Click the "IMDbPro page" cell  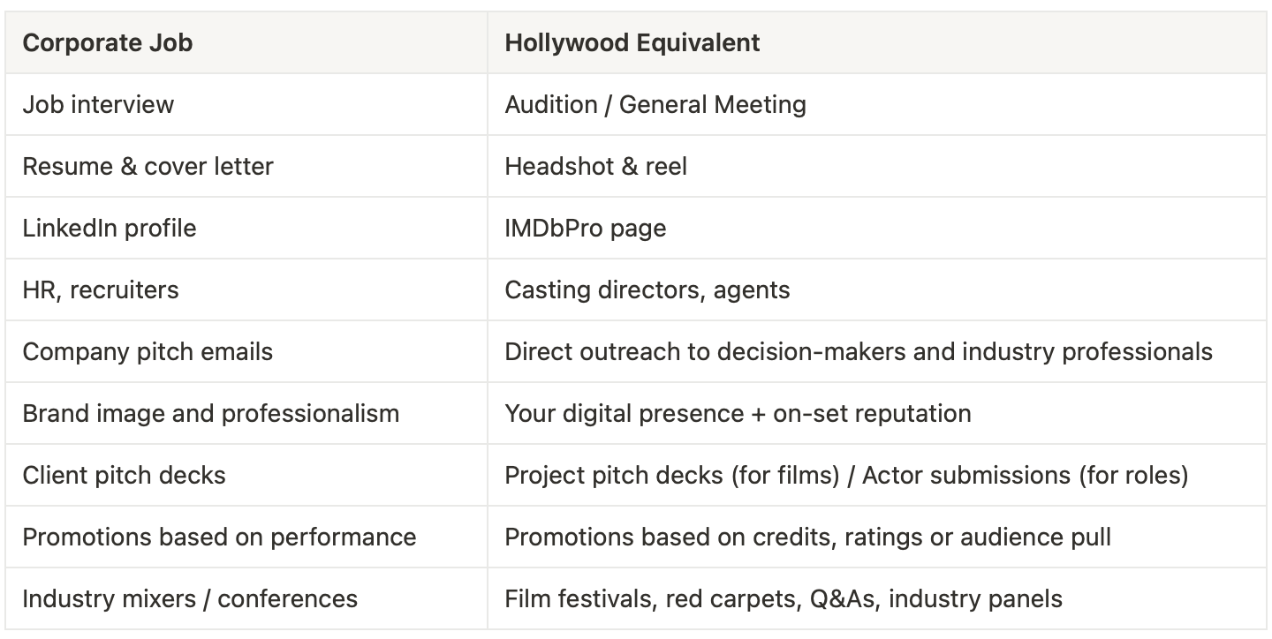586,228
